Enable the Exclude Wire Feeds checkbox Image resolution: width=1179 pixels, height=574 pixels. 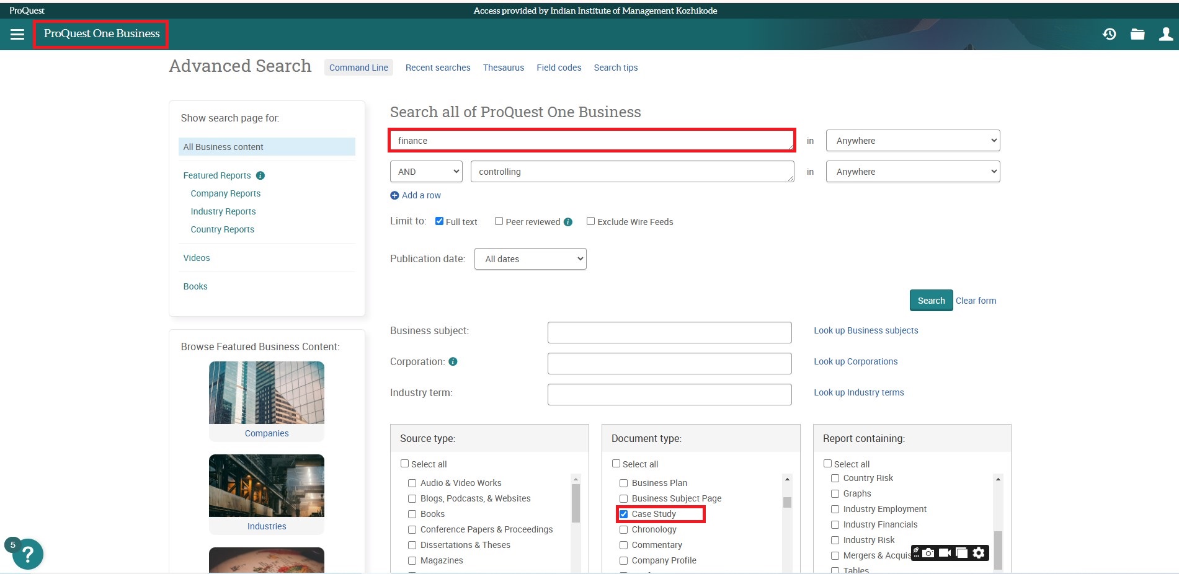(590, 221)
